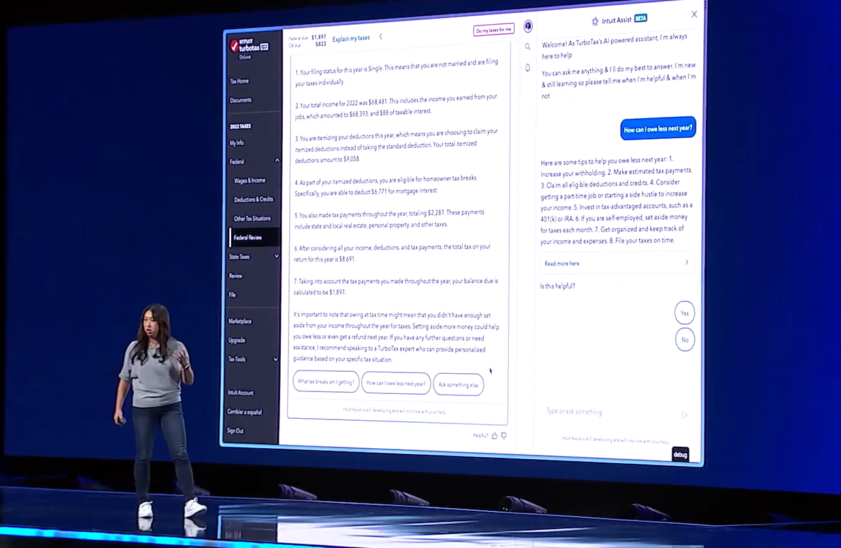Go to Deductions & Credits
This screenshot has height=548, width=841.
tap(253, 199)
